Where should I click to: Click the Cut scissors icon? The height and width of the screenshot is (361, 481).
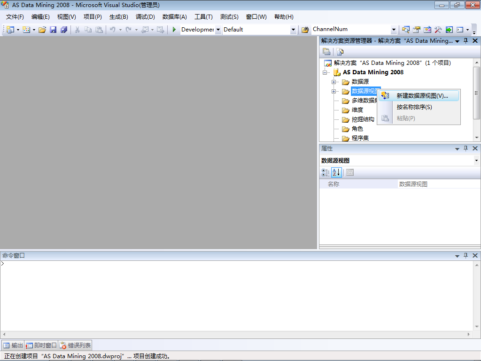pyautogui.click(x=78, y=30)
